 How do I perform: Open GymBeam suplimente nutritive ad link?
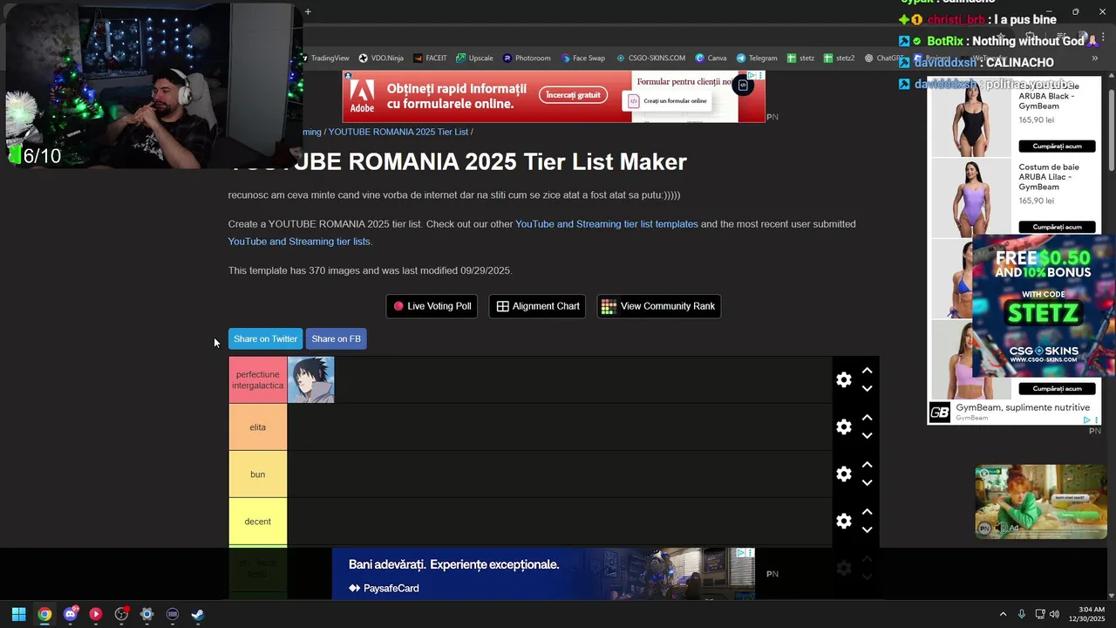click(x=1022, y=407)
